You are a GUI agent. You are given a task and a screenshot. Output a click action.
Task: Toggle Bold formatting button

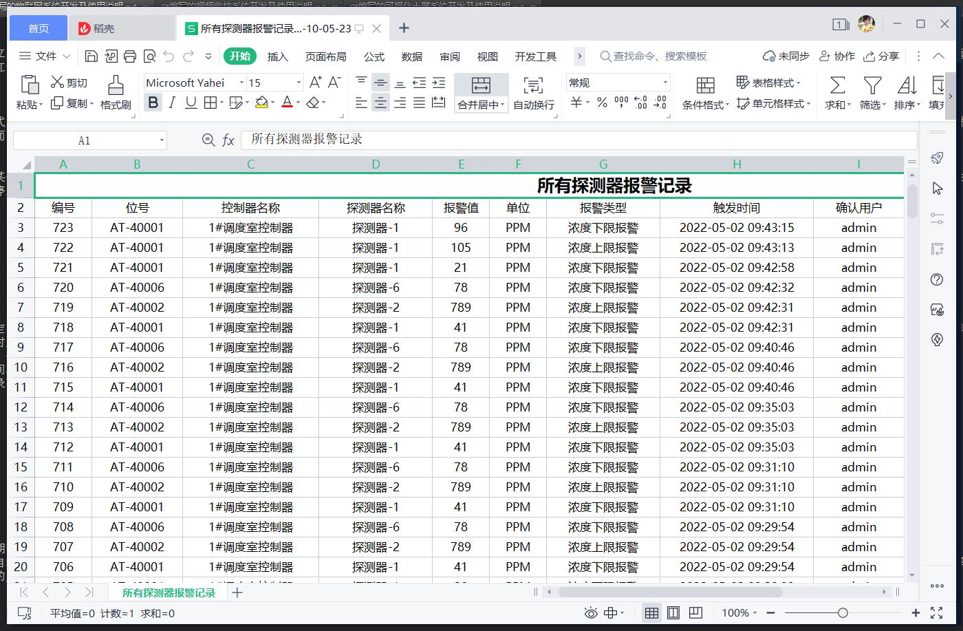coord(153,103)
